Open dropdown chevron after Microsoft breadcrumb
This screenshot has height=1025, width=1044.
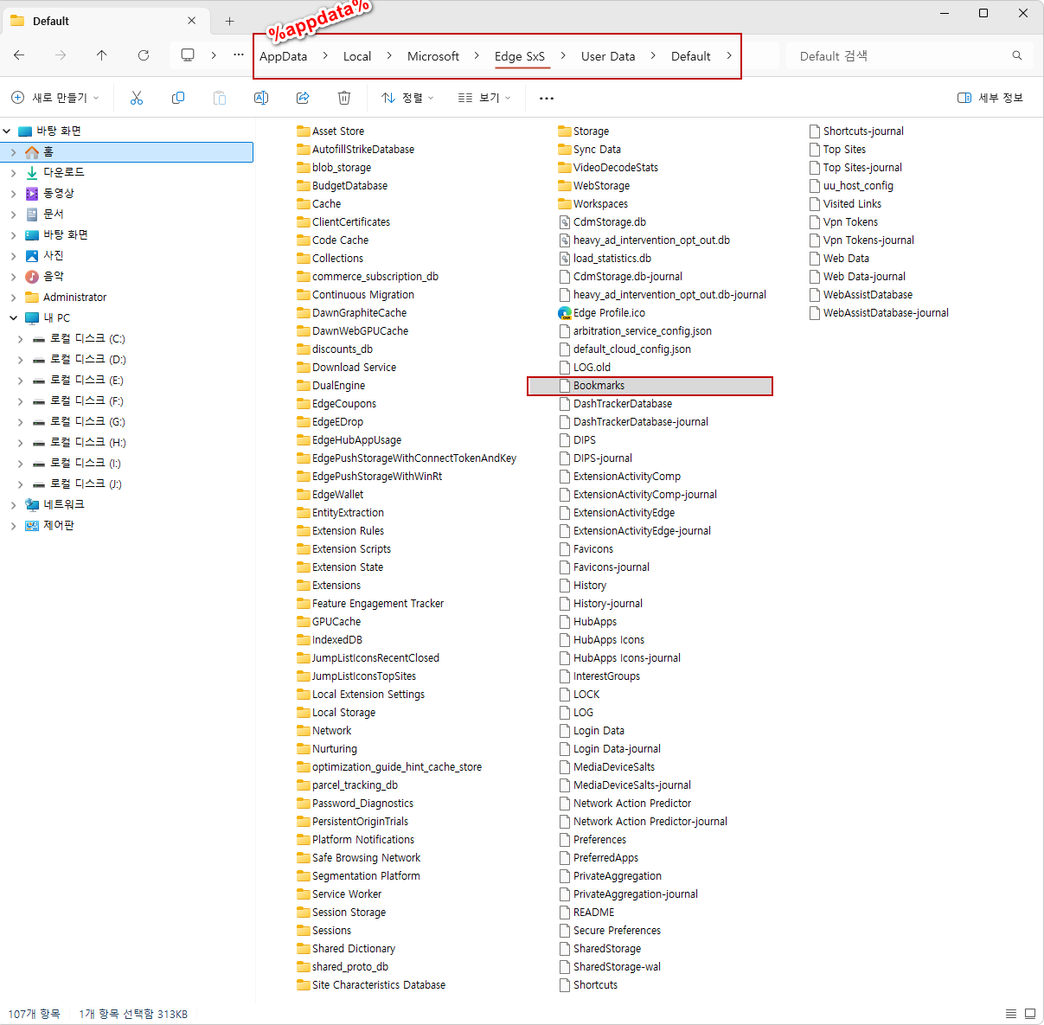pos(477,55)
